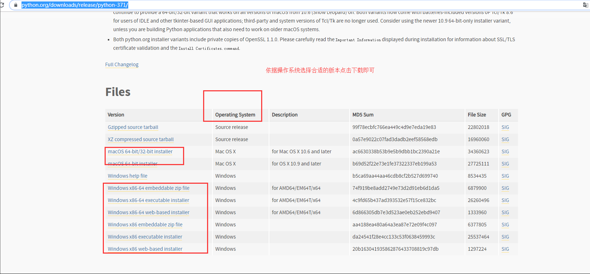This screenshot has width=590, height=274.
Task: Click the file size "1333960"
Action: point(477,212)
